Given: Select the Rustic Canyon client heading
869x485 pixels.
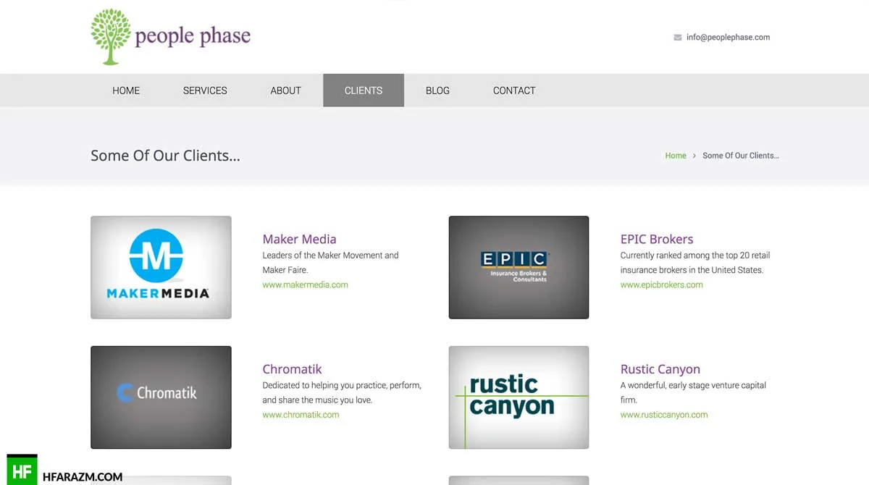Looking at the screenshot, I should tap(660, 369).
